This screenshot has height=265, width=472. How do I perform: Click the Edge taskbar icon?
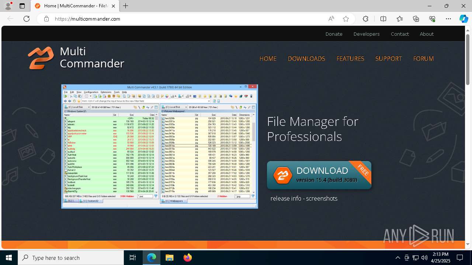152,258
